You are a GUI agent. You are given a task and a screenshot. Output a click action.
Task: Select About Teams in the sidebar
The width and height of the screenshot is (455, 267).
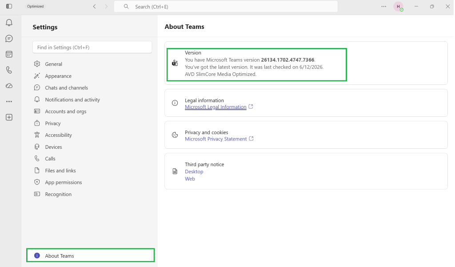click(x=91, y=255)
